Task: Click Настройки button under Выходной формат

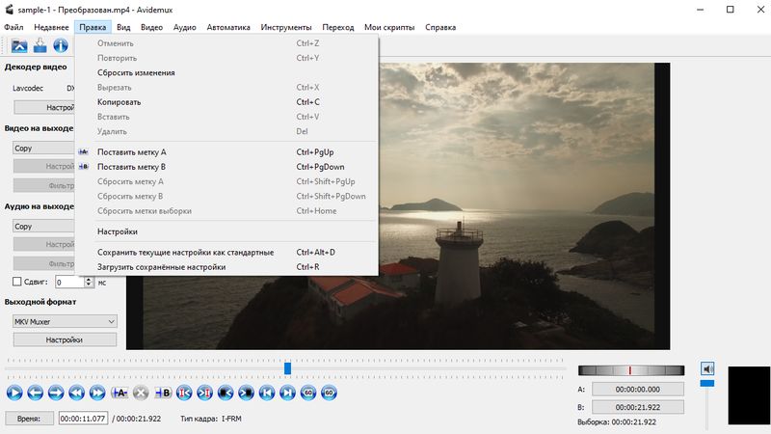Action: point(64,339)
